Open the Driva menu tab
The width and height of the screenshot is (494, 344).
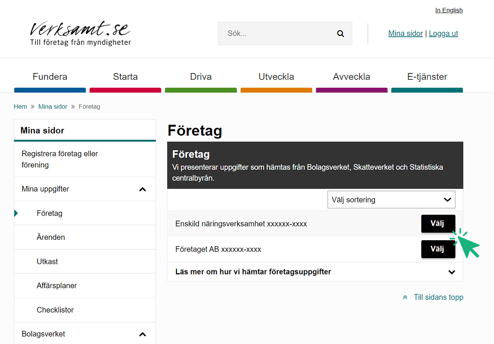point(200,77)
